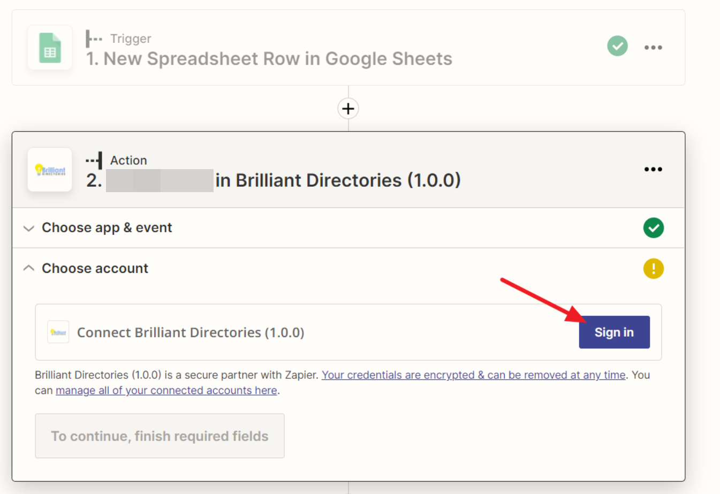
Task: Click the trigger step type icon next to Trigger label
Action: click(94, 39)
